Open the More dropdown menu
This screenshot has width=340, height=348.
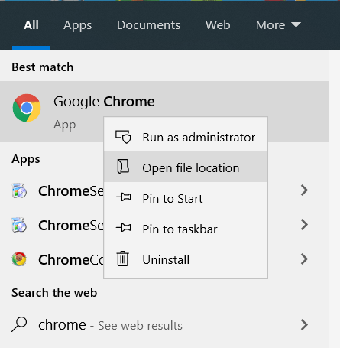point(278,25)
